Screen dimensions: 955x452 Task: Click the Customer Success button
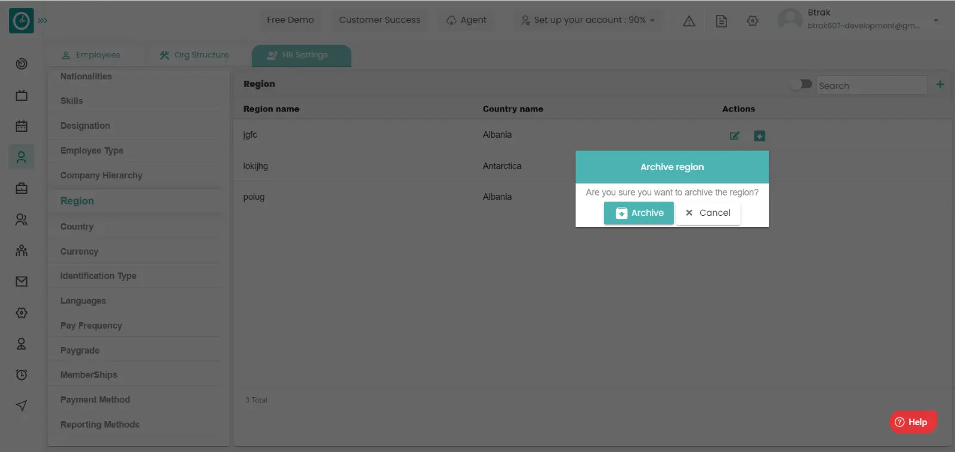coord(380,20)
